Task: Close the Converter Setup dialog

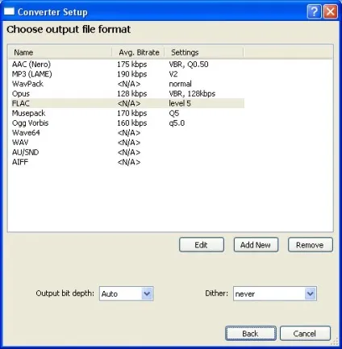Action: [x=330, y=12]
